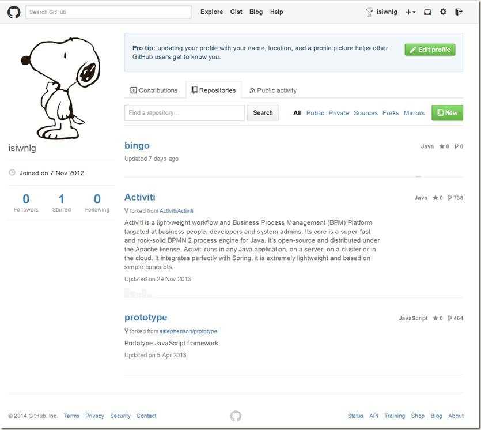Click the Edit profile button
This screenshot has width=481, height=430.
click(x=430, y=50)
